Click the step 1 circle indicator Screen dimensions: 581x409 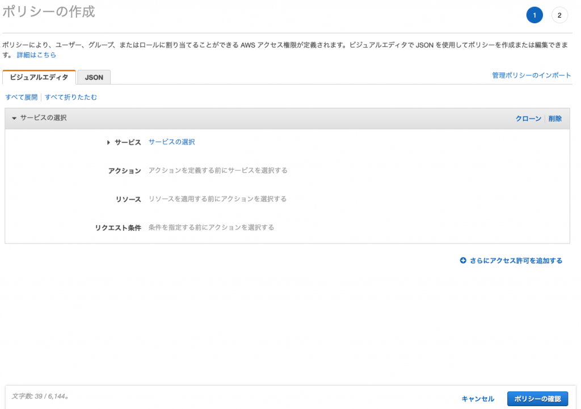pyautogui.click(x=534, y=15)
